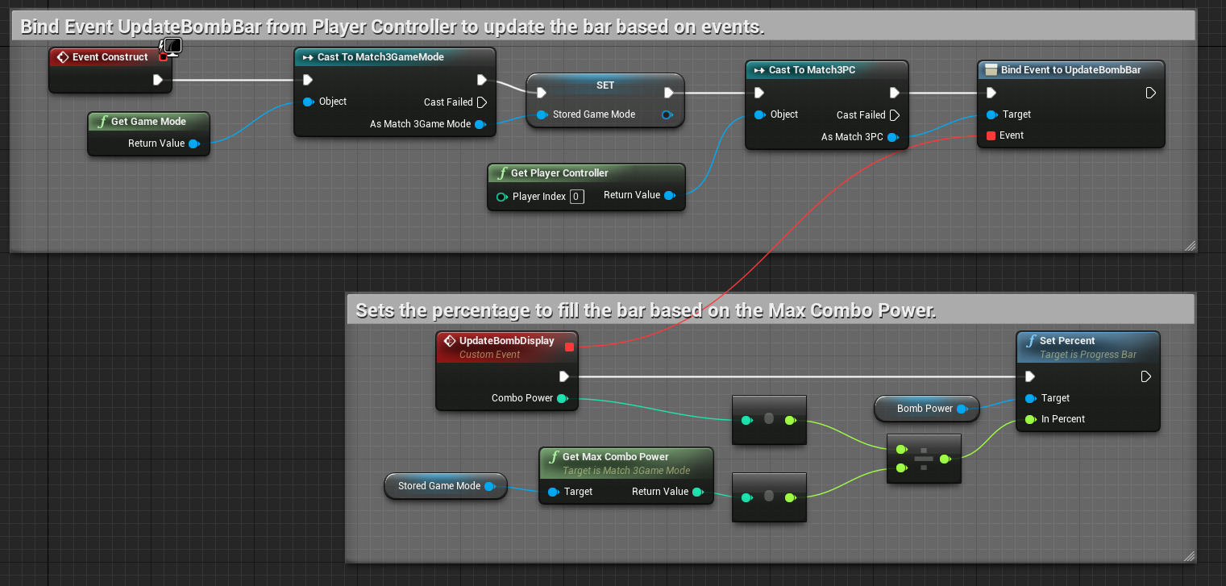Select the divide operator node
This screenshot has height=586, width=1226.
[x=924, y=459]
